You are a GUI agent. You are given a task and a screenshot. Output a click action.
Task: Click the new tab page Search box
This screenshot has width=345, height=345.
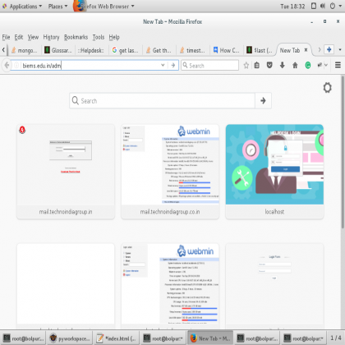coord(162,101)
